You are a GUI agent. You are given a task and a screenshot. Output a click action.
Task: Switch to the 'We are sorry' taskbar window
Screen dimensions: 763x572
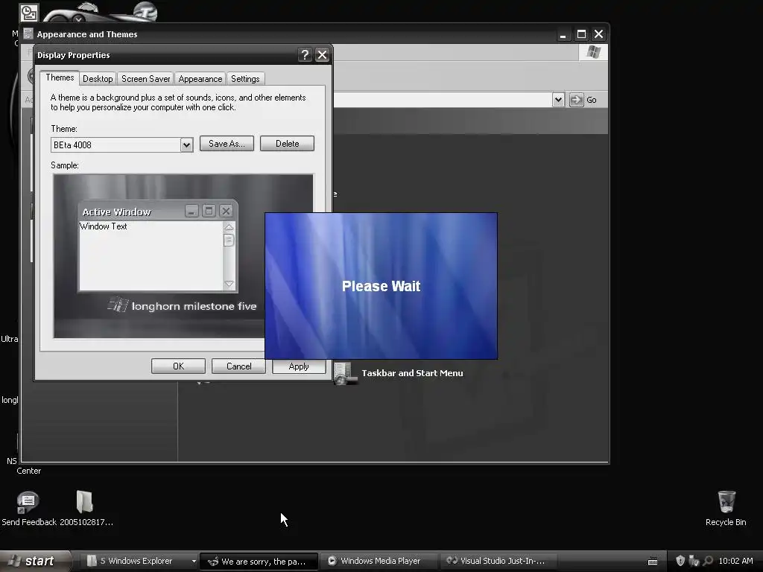tap(259, 562)
